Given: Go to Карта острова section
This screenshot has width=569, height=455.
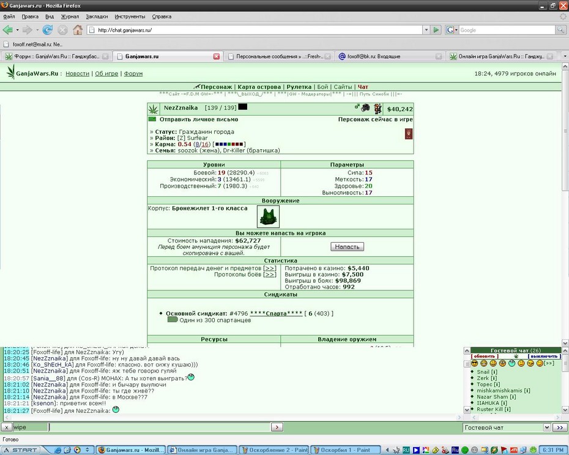Looking at the screenshot, I should tap(259, 87).
